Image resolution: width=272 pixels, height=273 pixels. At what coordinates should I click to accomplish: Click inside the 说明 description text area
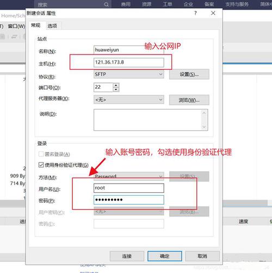click(151, 120)
